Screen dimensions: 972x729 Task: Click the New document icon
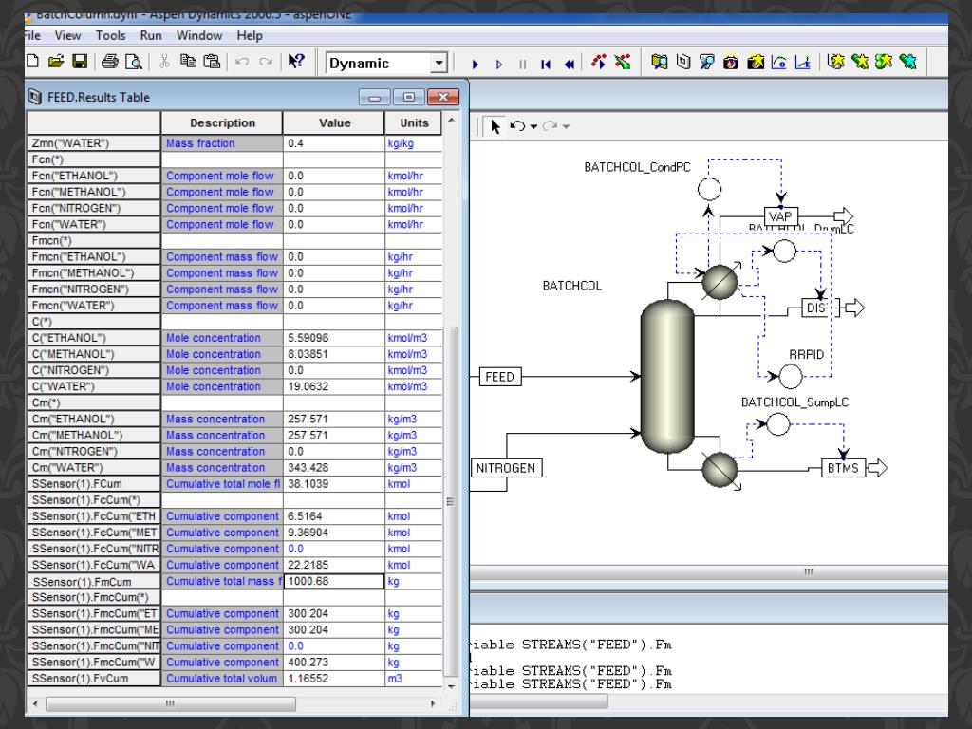[33, 62]
